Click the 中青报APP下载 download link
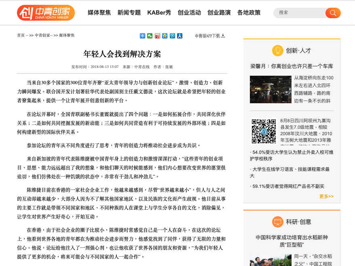The height and width of the screenshot is (266, 355). point(209,36)
